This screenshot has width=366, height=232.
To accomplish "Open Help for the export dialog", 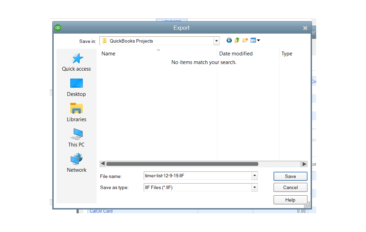I will [290, 200].
